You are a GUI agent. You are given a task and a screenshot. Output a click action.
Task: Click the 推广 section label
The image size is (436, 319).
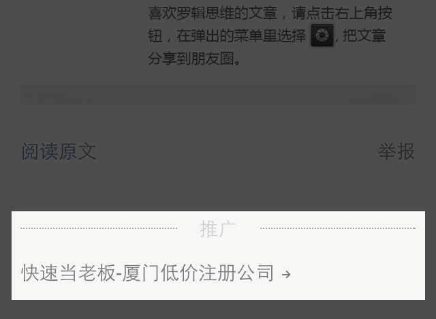point(218,228)
